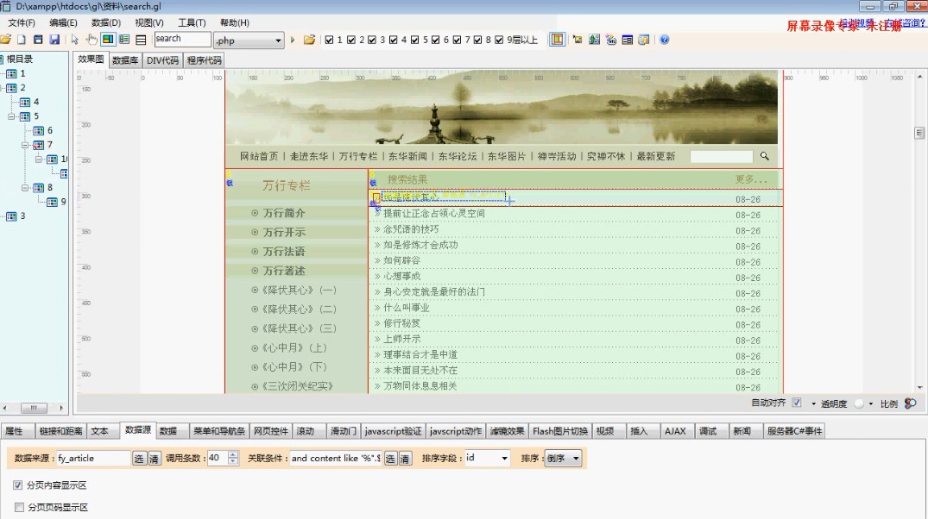Click the search name input field

[182, 39]
